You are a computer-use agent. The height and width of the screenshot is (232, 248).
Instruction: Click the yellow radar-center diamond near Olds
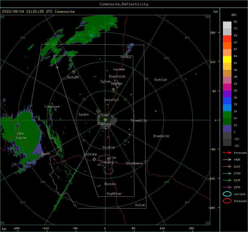[x=105, y=120]
